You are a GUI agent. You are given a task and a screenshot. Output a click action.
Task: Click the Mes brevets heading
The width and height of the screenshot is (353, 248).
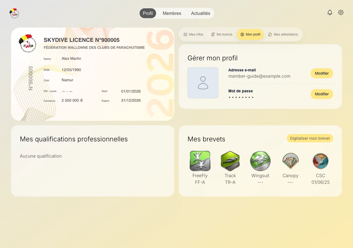206,139
